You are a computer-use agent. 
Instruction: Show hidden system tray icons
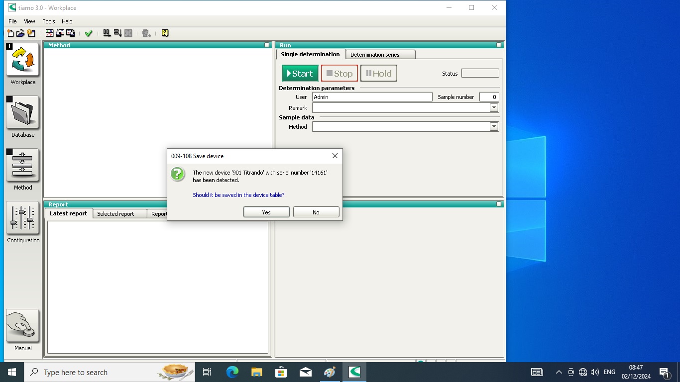[559, 372]
